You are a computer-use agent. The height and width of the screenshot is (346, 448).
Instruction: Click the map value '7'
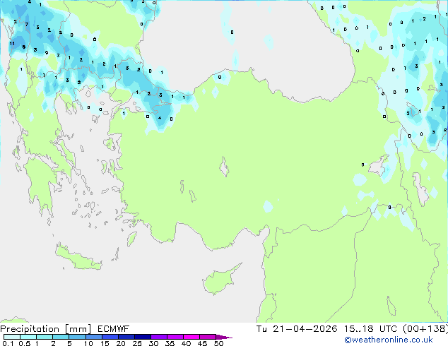27,25
